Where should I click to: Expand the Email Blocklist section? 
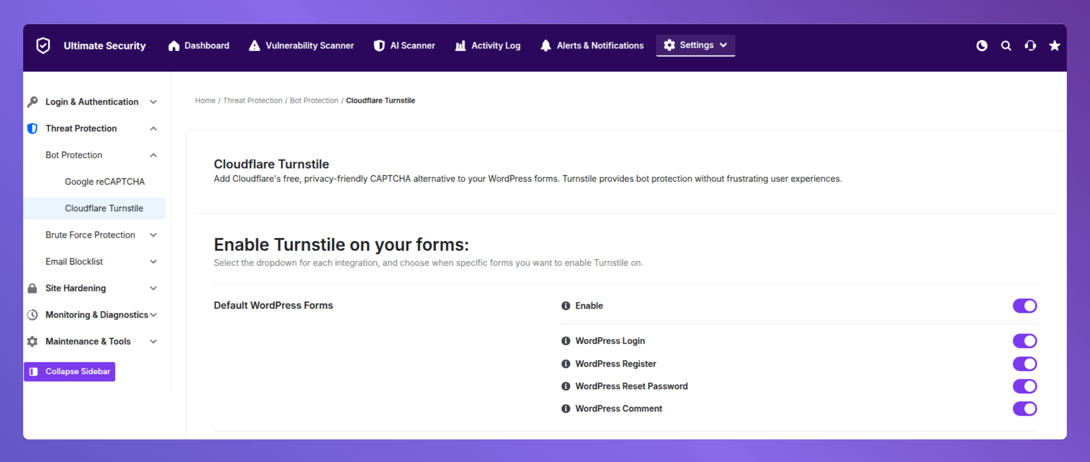(x=153, y=261)
